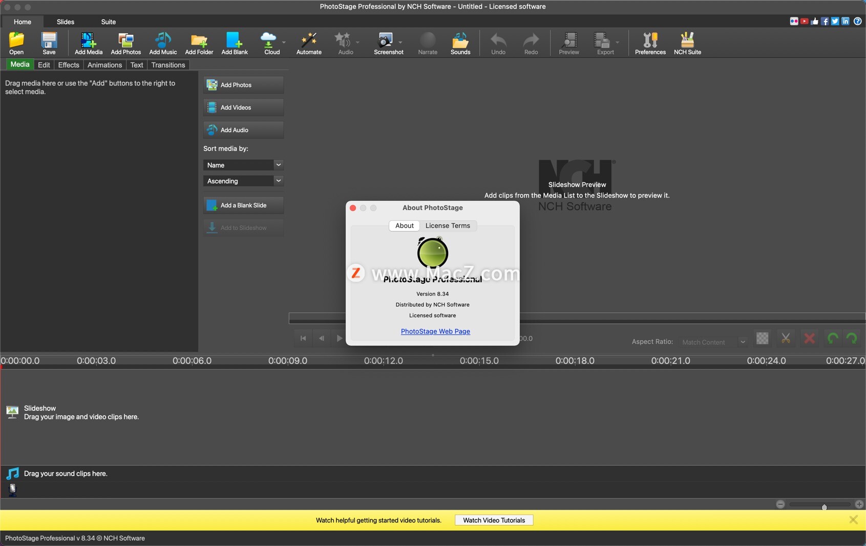Click the Add Blank toolbar icon

[235, 44]
